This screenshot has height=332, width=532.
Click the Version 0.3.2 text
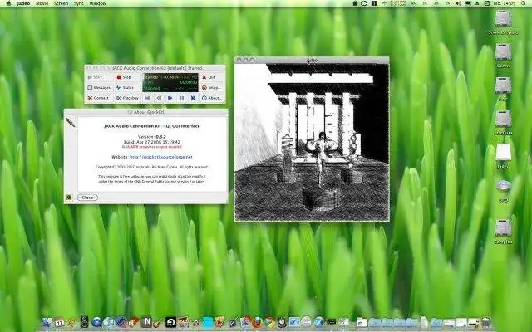coord(151,137)
